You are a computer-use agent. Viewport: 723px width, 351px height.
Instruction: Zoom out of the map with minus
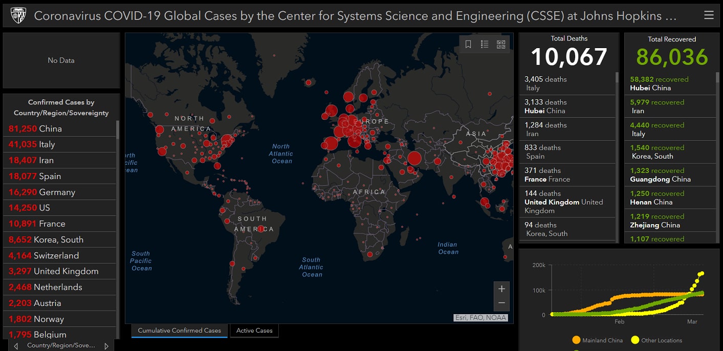pos(501,303)
